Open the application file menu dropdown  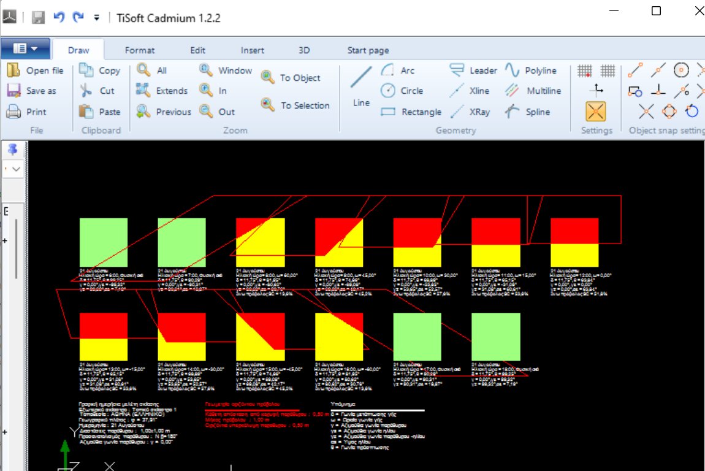26,49
